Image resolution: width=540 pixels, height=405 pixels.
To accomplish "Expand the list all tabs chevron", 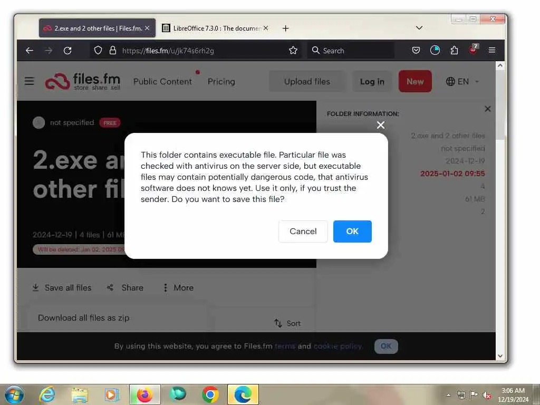I will [x=419, y=28].
